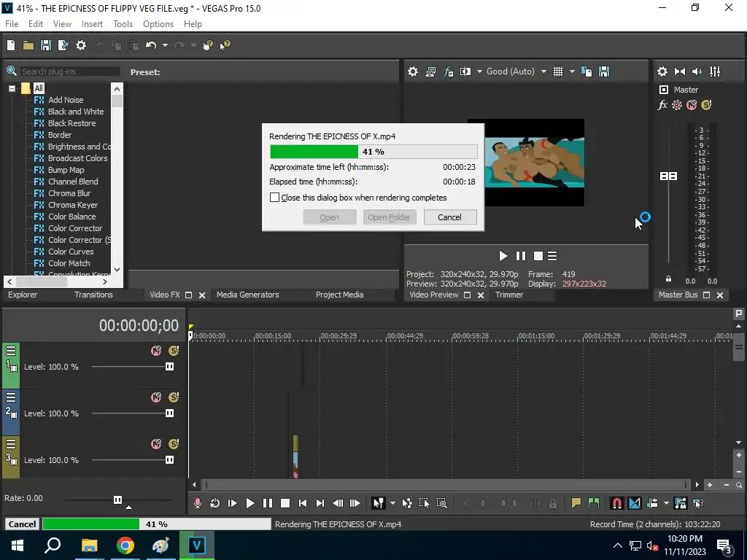This screenshot has height=560, width=747.
Task: Toggle Split Screen View icon
Action: (x=465, y=71)
